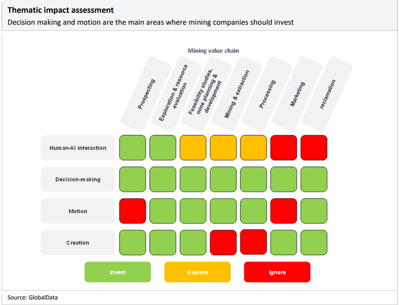Click green Decision-making cell under reclamation
Viewport: 399px width, 305px height.
(x=314, y=179)
